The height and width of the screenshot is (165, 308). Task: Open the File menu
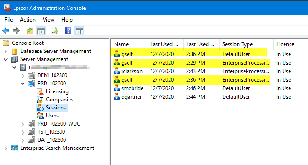point(9,20)
